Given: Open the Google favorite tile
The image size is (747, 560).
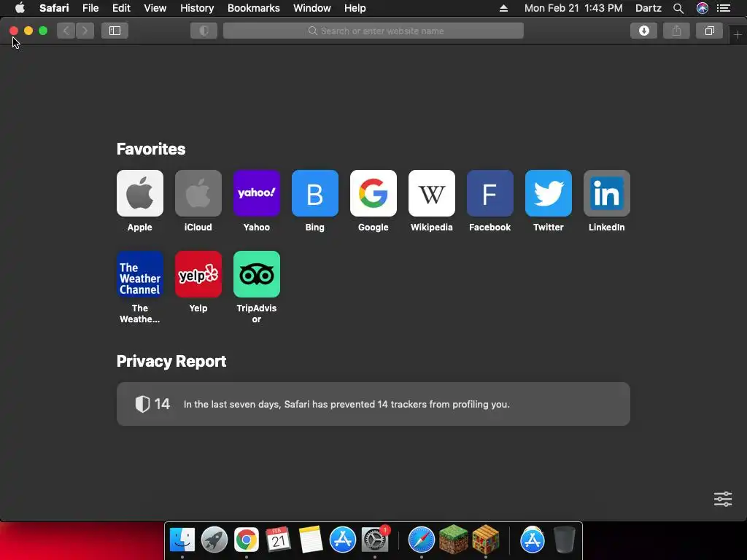Looking at the screenshot, I should (373, 193).
